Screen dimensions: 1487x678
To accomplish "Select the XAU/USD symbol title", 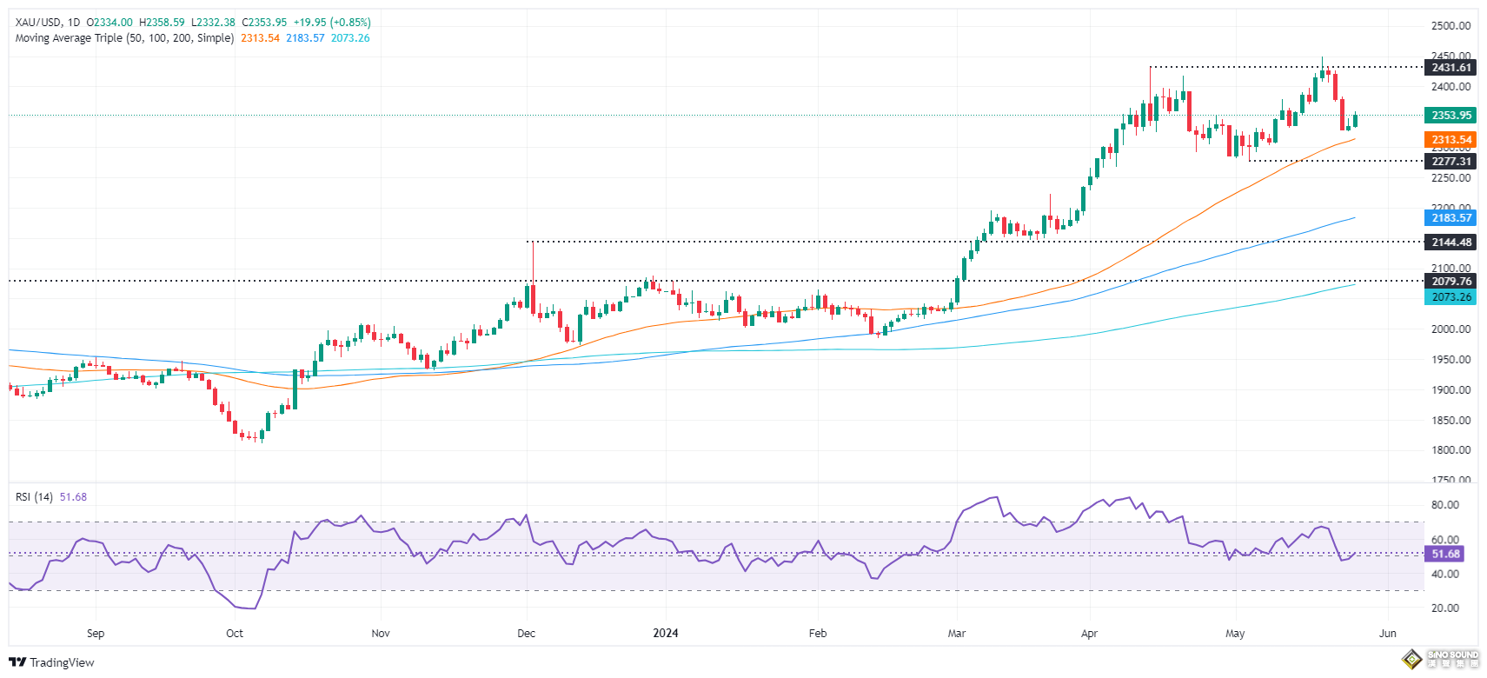I will tap(38, 22).
